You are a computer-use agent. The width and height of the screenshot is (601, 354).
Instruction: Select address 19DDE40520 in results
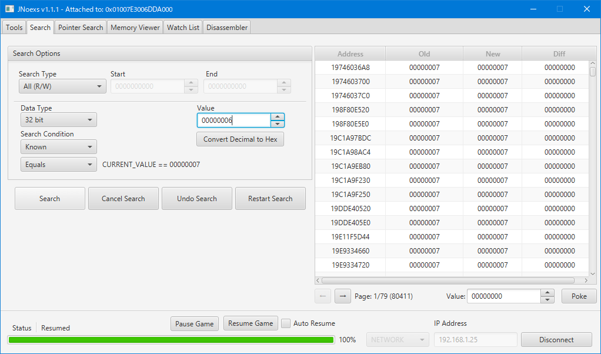pos(350,209)
